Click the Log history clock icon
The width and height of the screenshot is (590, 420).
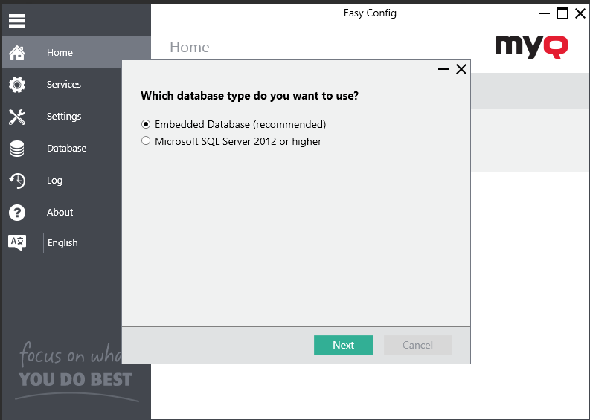click(x=17, y=181)
